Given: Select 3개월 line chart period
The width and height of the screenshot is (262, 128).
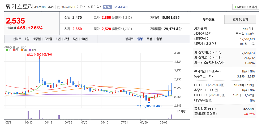Looking at the screenshot, I should coord(48,39).
